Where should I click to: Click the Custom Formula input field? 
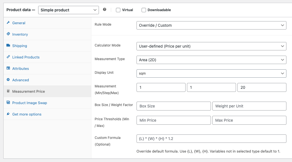211,139
